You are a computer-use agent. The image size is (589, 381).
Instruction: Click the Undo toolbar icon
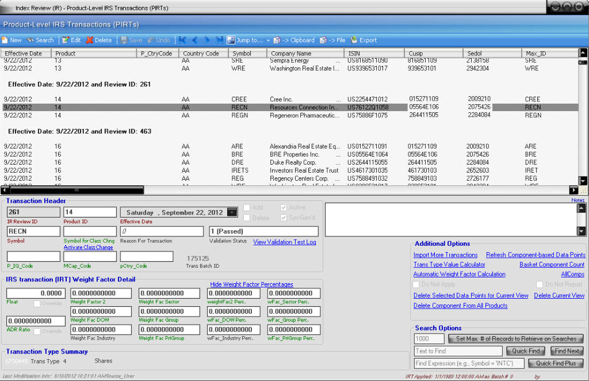point(151,40)
